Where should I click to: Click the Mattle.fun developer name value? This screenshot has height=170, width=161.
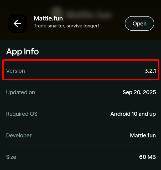143,135
